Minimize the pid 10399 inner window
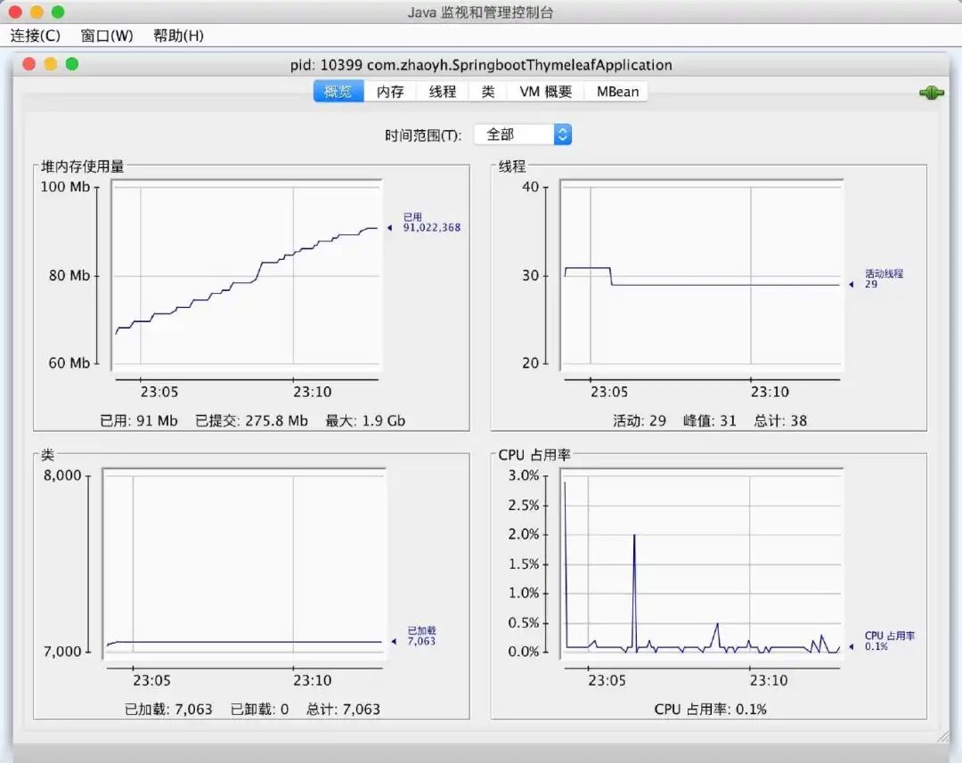 pos(50,64)
